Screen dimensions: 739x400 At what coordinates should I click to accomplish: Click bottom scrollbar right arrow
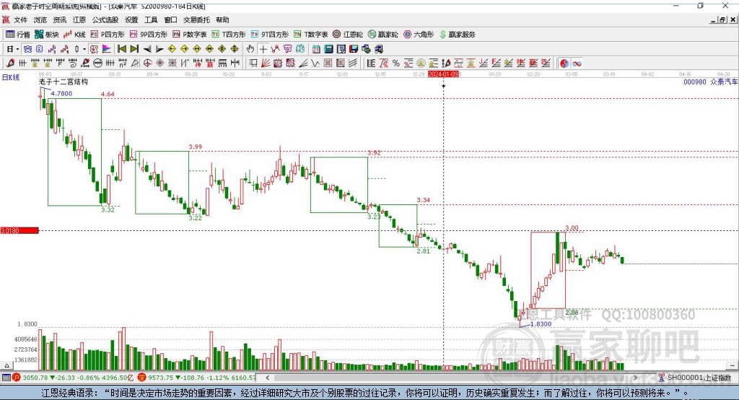pos(635,378)
